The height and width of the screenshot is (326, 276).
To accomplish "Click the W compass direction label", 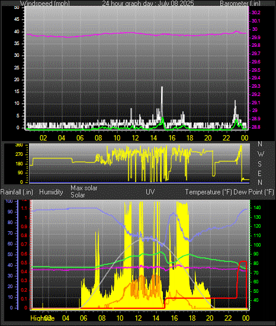I will coord(261,154).
